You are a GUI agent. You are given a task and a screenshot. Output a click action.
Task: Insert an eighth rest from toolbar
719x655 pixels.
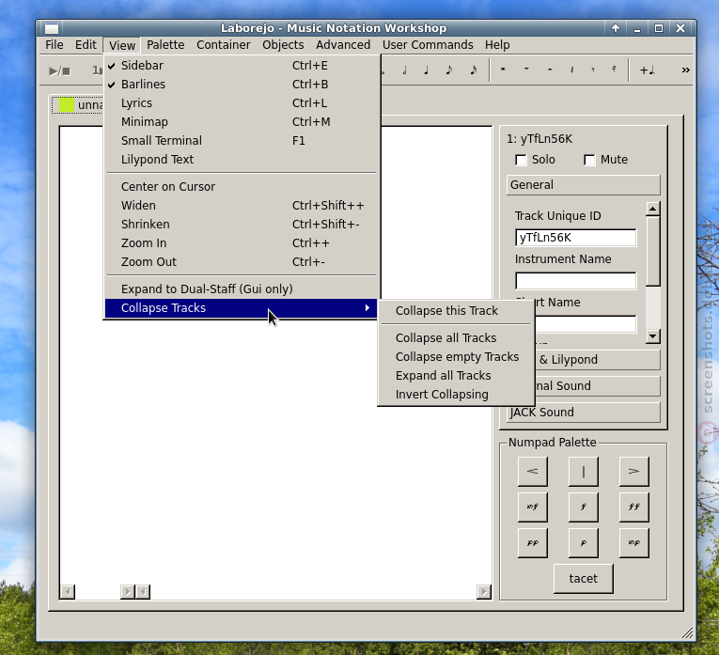tap(593, 70)
